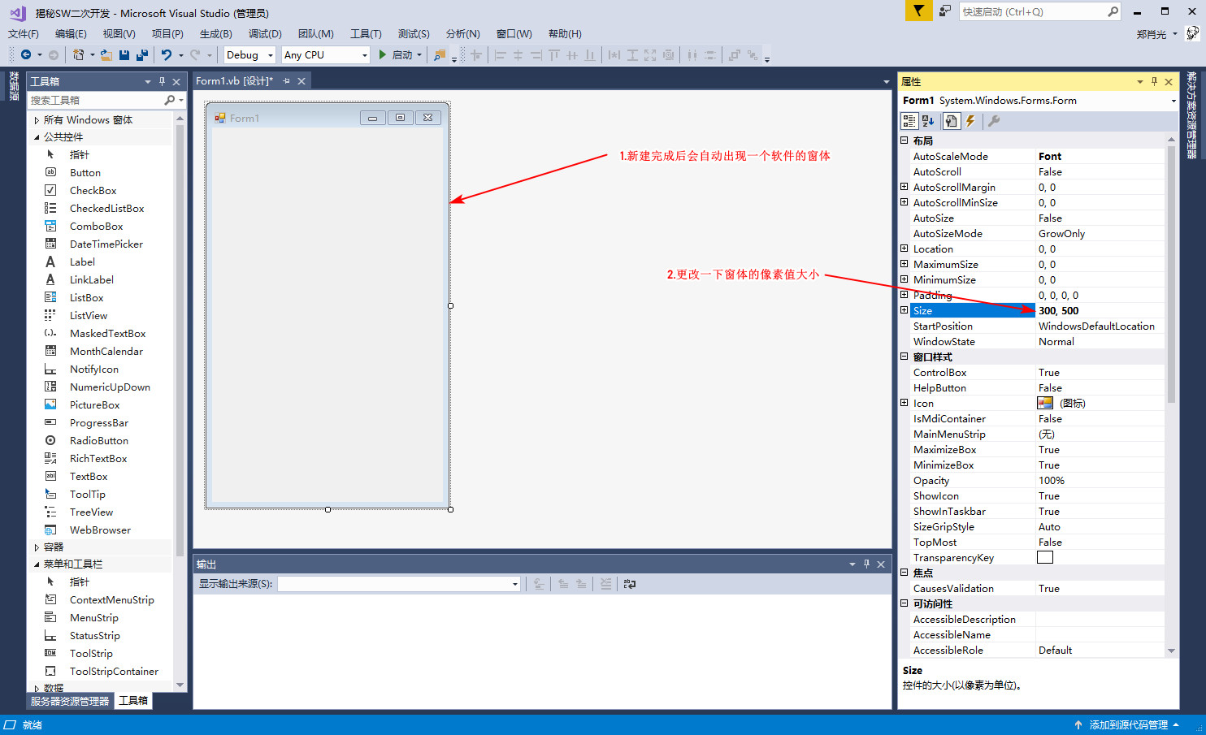Click the 解决方案资源管理器 side tab
Image resolution: width=1206 pixels, height=735 pixels.
coord(1191,115)
